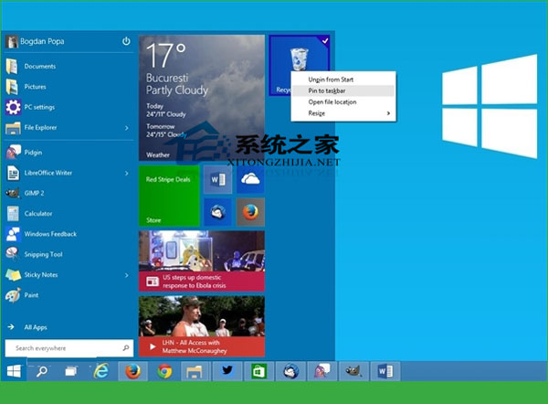Open the news tile about Ebola crisis
Image resolution: width=548 pixels, height=404 pixels.
pos(202,260)
